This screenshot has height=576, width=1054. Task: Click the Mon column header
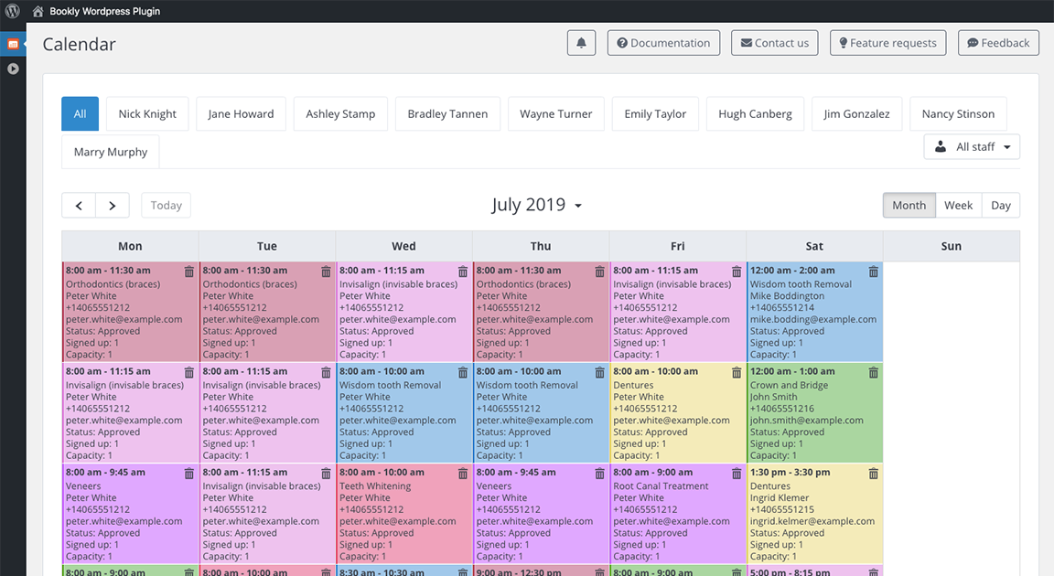tap(131, 246)
